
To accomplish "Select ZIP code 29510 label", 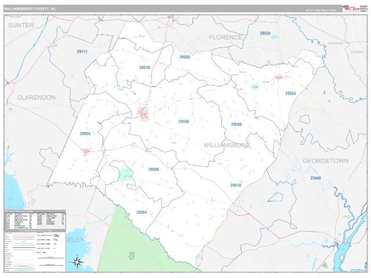I will [x=236, y=185].
